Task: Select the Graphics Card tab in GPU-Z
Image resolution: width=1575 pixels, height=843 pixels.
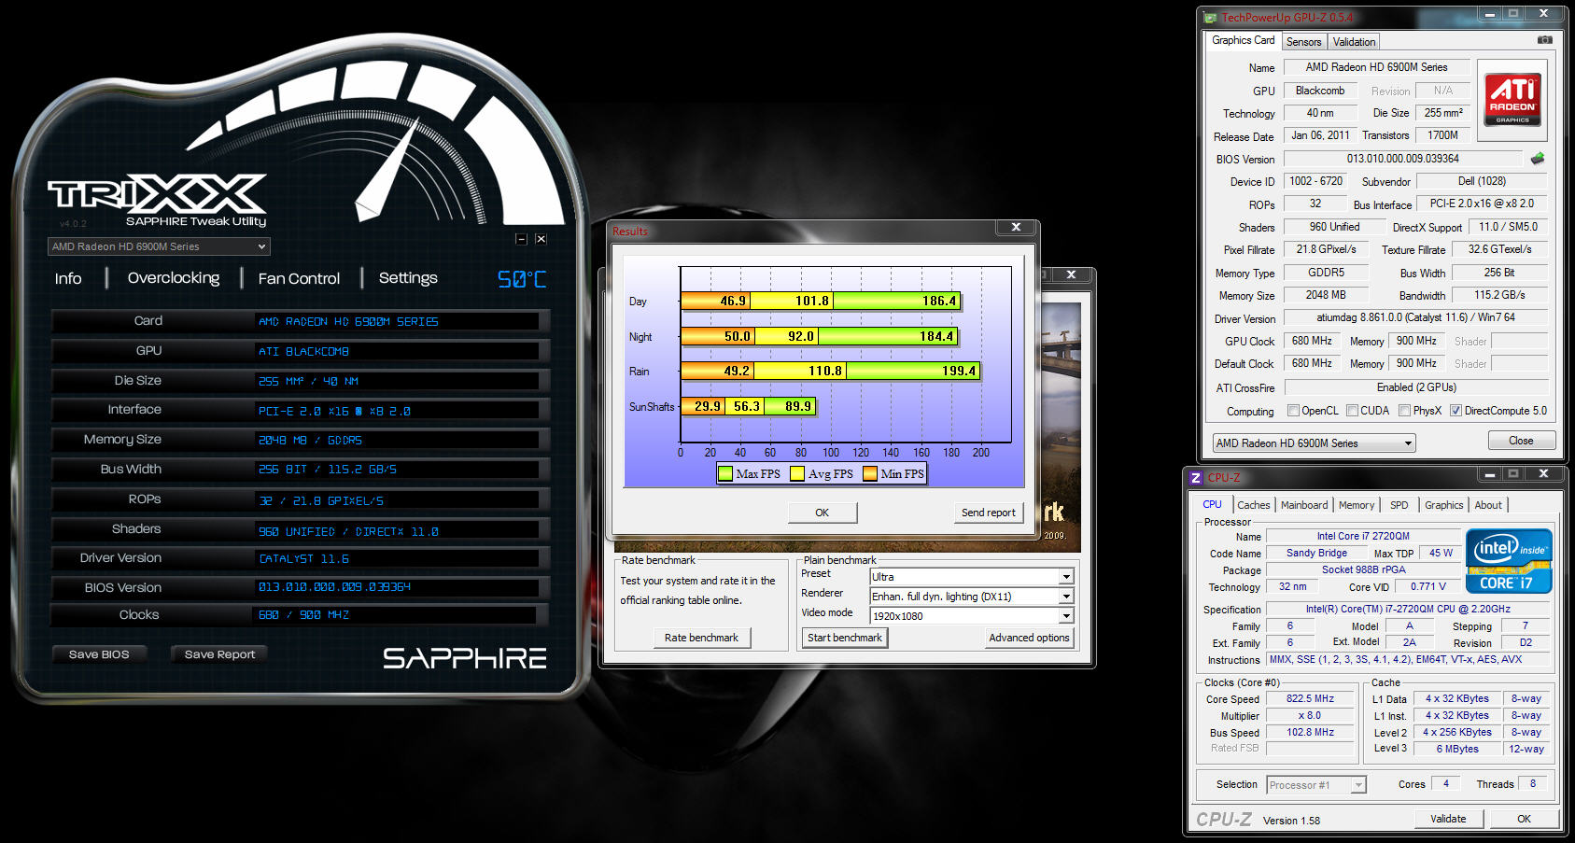Action: (x=1243, y=40)
